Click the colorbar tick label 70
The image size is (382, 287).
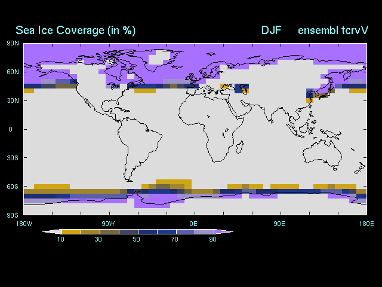point(175,240)
